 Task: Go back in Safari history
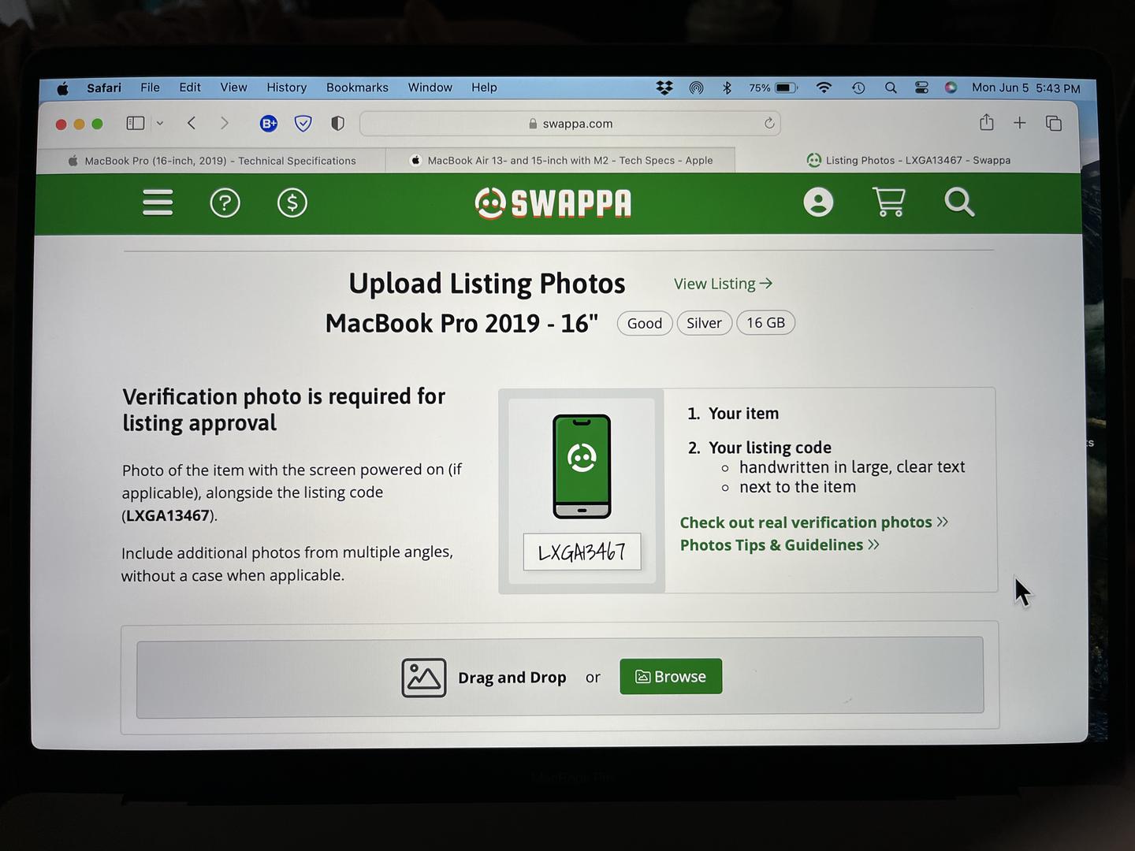click(x=192, y=123)
